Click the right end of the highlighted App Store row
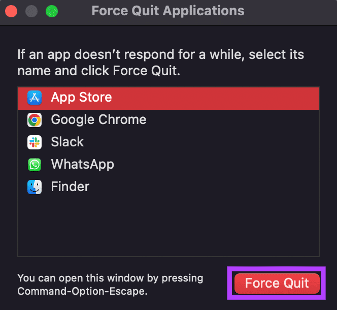Screen dimensions: 337x310 pos(301,98)
